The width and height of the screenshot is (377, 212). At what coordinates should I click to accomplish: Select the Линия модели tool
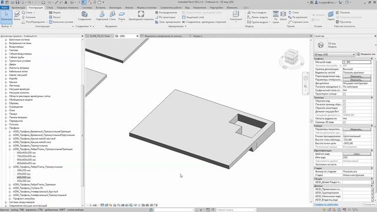tap(257, 17)
